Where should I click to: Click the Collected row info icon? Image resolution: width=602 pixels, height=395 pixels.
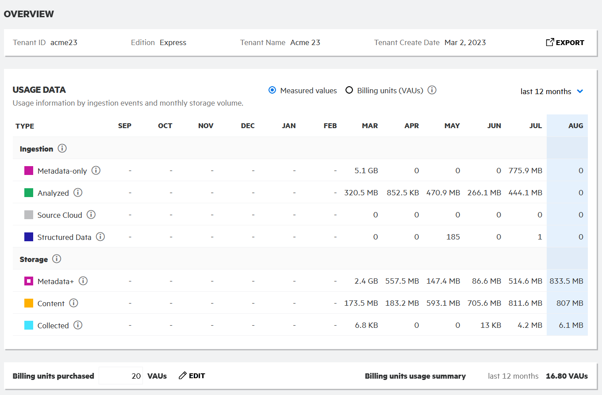click(x=78, y=325)
